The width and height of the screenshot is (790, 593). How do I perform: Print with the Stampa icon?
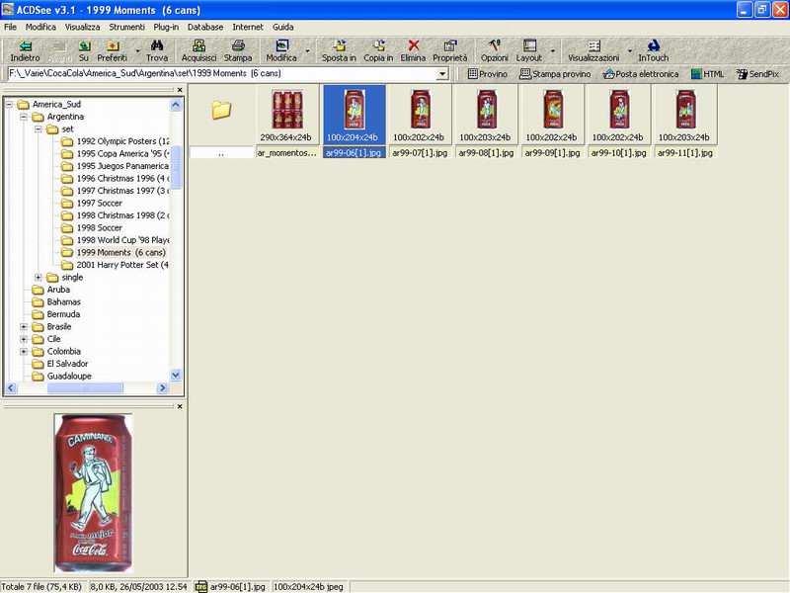[238, 51]
